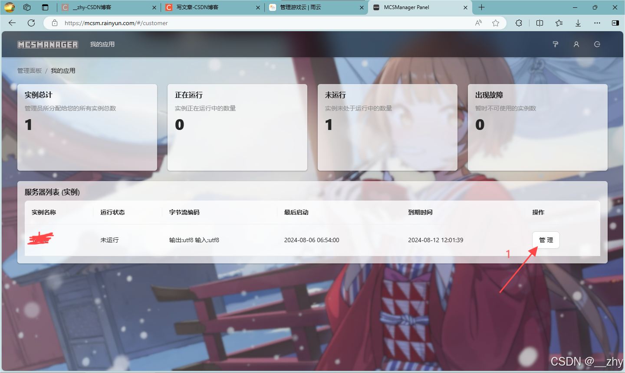Click the logout icon in header

[x=597, y=44]
